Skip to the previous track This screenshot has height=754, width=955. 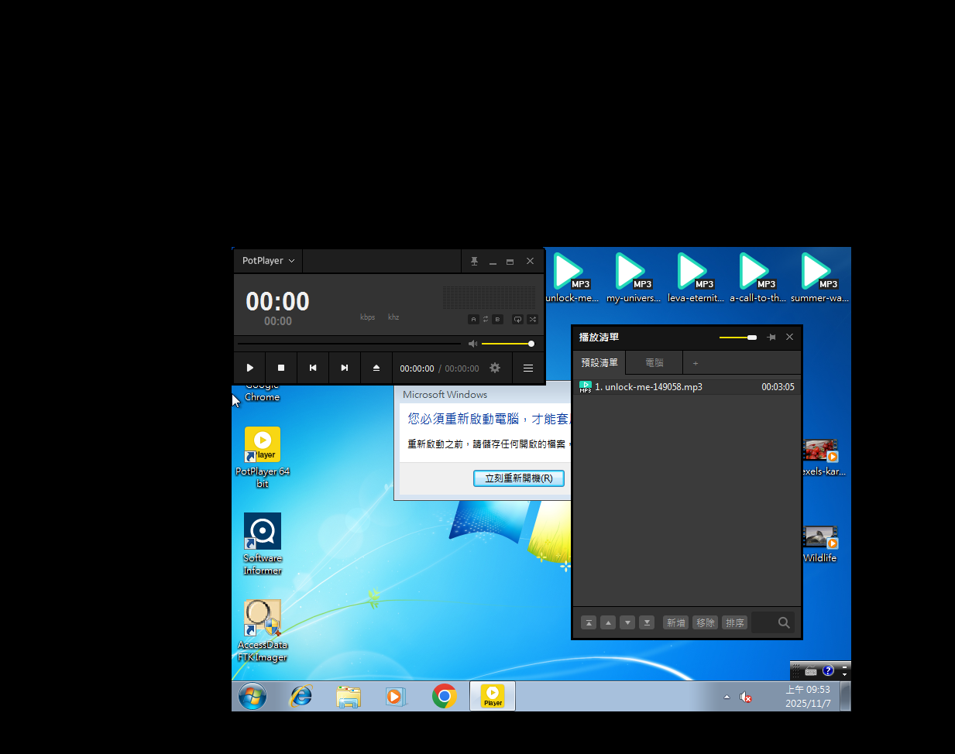pyautogui.click(x=313, y=368)
